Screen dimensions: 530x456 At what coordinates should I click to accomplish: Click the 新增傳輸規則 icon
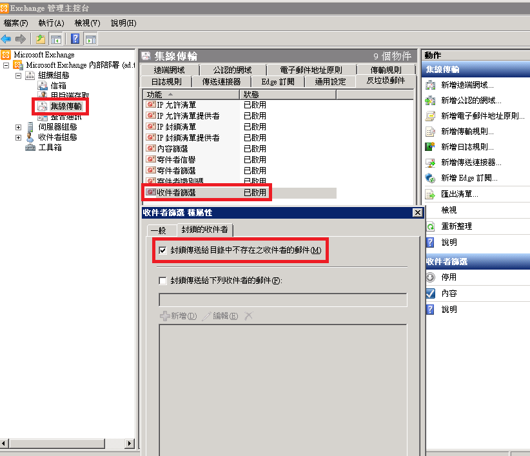pos(430,132)
